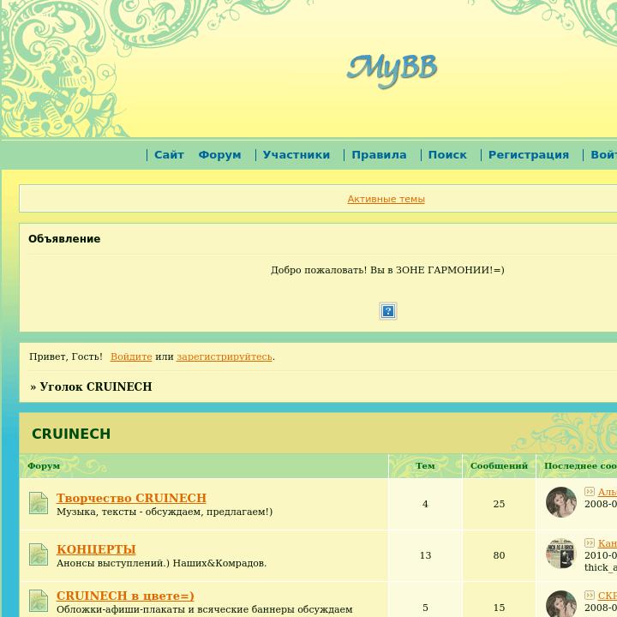
Task: Click last-post arrow icon in CRUINECH в цвете row
Action: pyautogui.click(x=590, y=595)
